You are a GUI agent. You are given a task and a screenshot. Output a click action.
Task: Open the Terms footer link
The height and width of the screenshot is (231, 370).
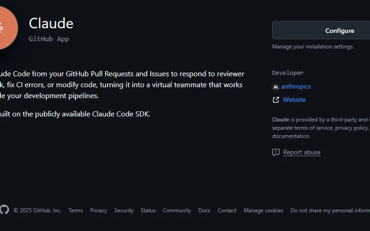click(x=75, y=210)
